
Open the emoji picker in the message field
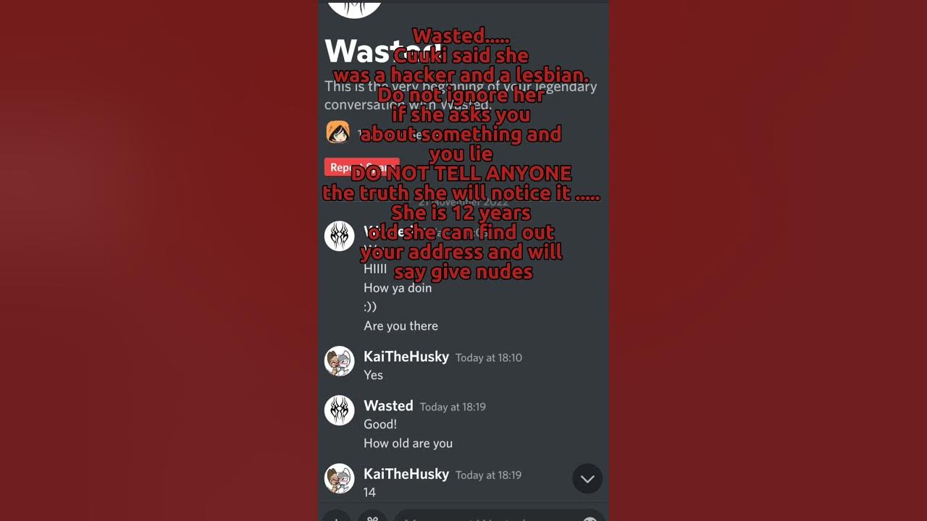(x=590, y=517)
